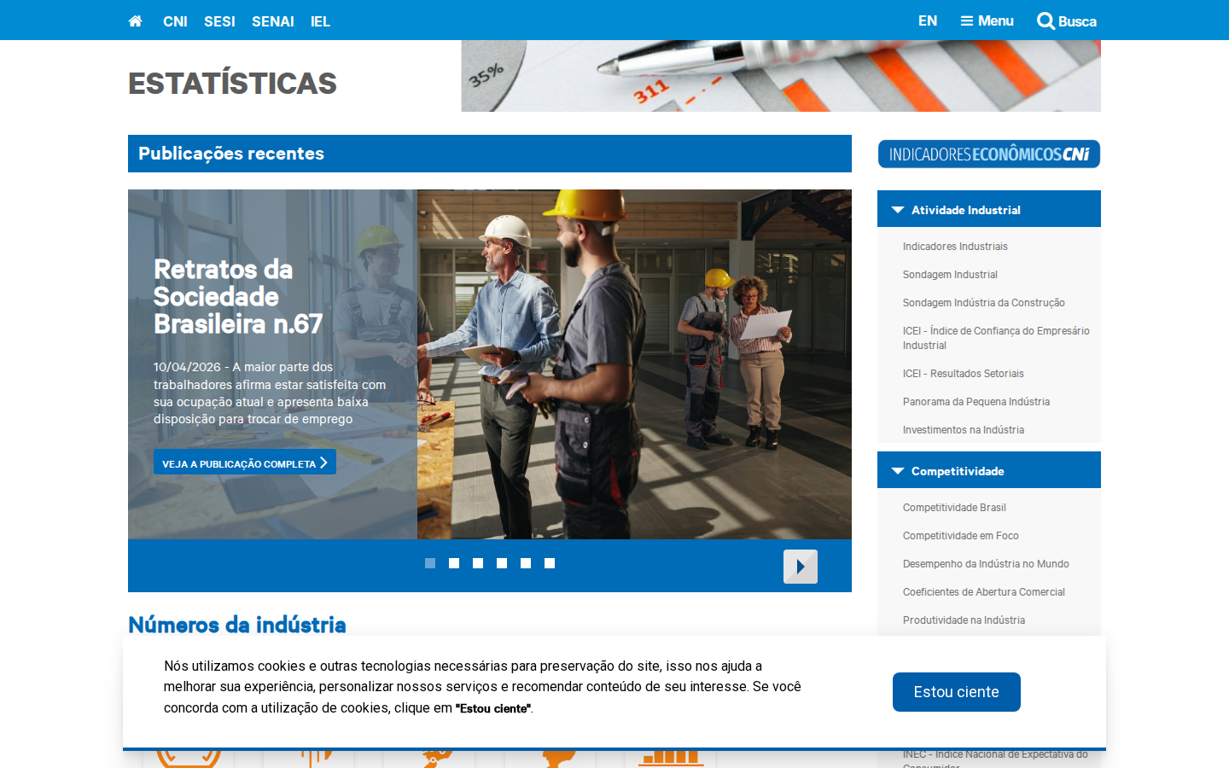Open the IEL top navigation link
This screenshot has width=1229, height=768.
coord(320,21)
